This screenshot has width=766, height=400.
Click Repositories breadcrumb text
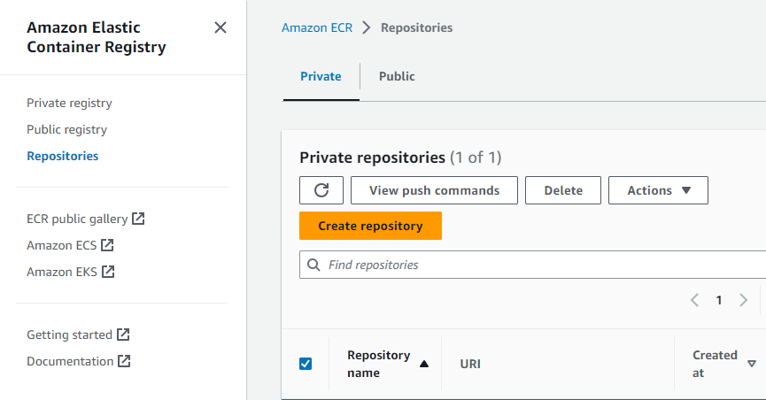tap(417, 27)
